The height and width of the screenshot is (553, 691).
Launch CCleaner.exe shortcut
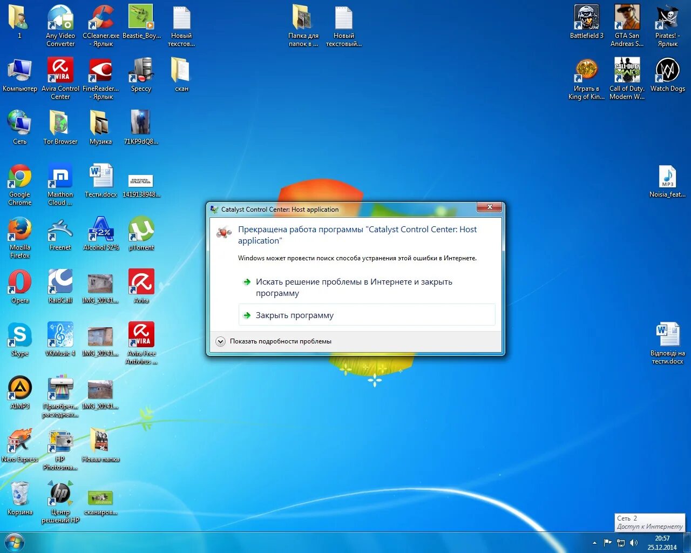[x=101, y=25]
